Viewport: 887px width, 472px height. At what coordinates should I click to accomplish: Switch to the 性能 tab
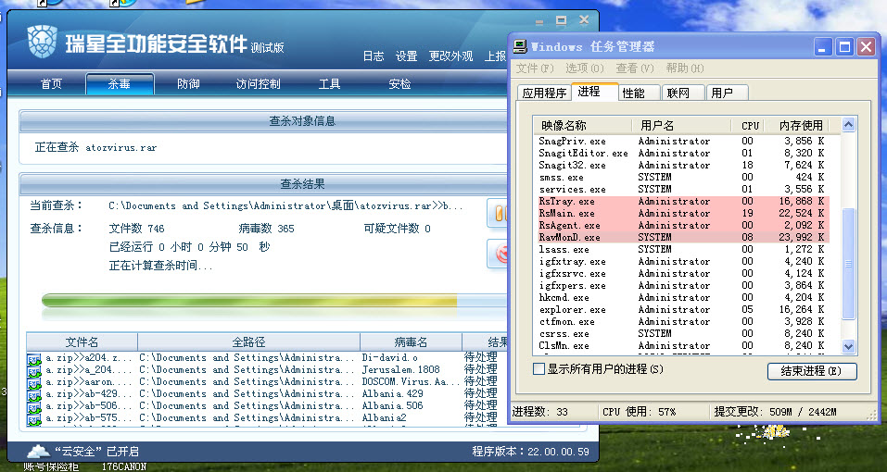[640, 93]
